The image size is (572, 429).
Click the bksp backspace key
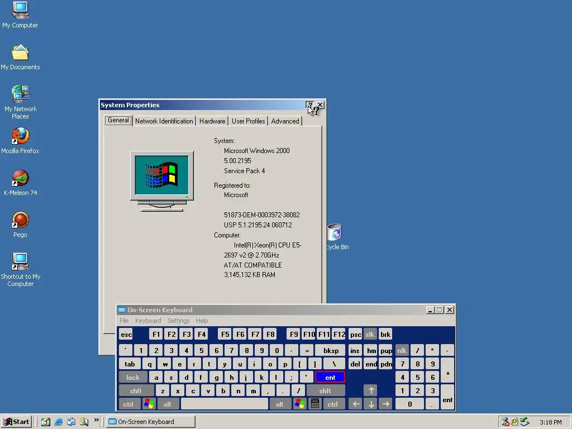pos(331,351)
